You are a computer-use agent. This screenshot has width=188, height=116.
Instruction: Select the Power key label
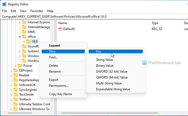[x=28, y=66]
